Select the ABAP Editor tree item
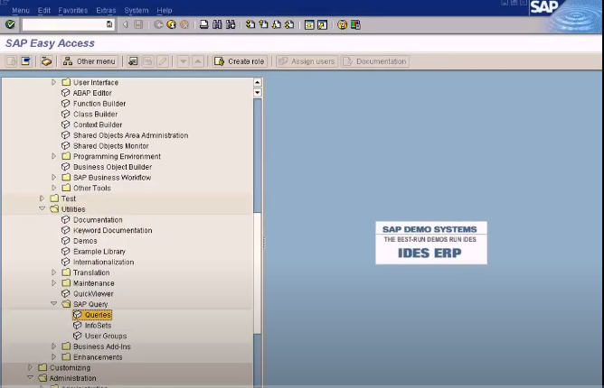The image size is (604, 388). tap(92, 93)
